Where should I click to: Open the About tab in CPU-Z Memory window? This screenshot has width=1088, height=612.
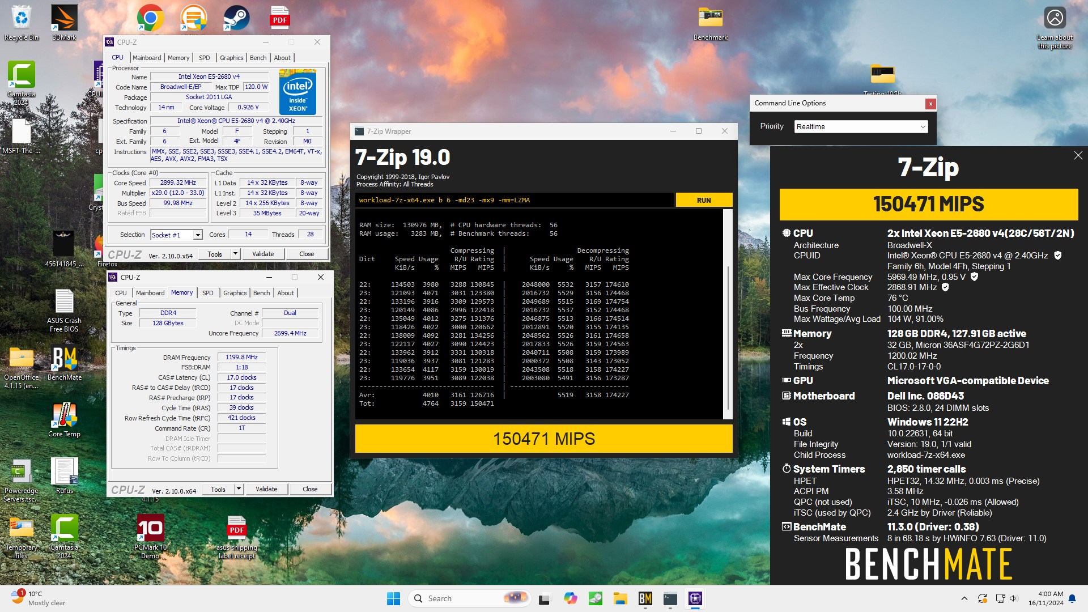pos(286,293)
